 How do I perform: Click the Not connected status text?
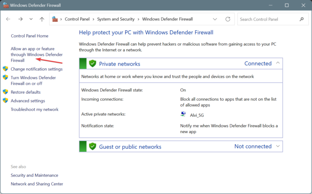point(253,146)
